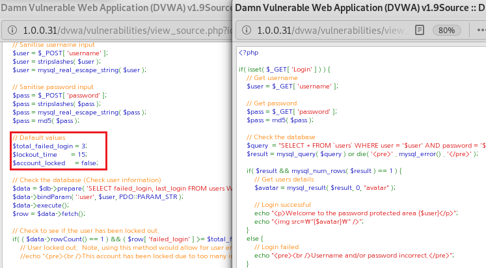Click line $user = $_POST[ 'username' ]

click(x=60, y=53)
